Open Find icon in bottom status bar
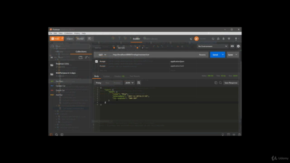 (x=56, y=134)
